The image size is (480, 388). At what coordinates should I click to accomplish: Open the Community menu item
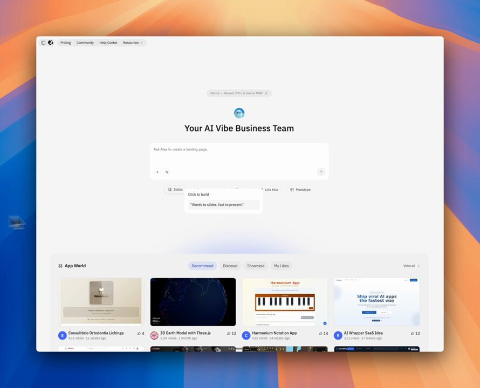point(85,43)
